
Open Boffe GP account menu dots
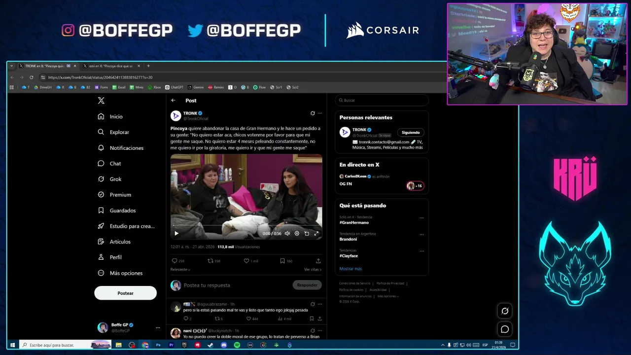pyautogui.click(x=158, y=327)
